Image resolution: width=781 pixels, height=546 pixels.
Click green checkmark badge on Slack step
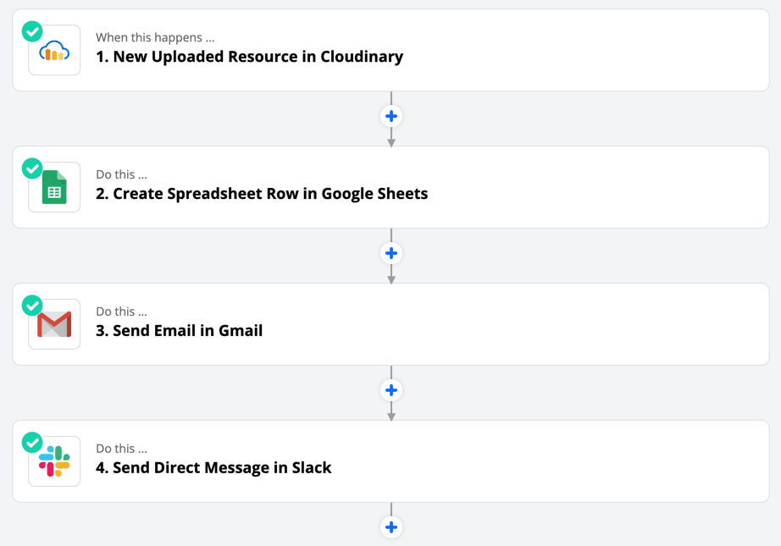click(x=32, y=443)
